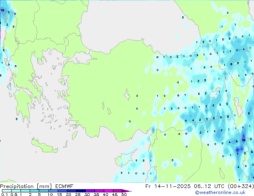The height and width of the screenshot is (196, 254).
Task: Click the '25' legend scale label
Action: (x=78, y=194)
